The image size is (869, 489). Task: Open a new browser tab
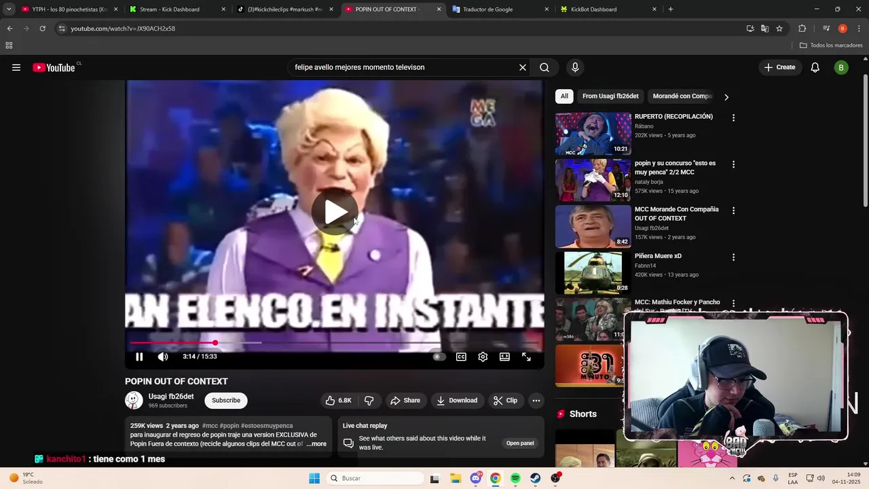671,10
